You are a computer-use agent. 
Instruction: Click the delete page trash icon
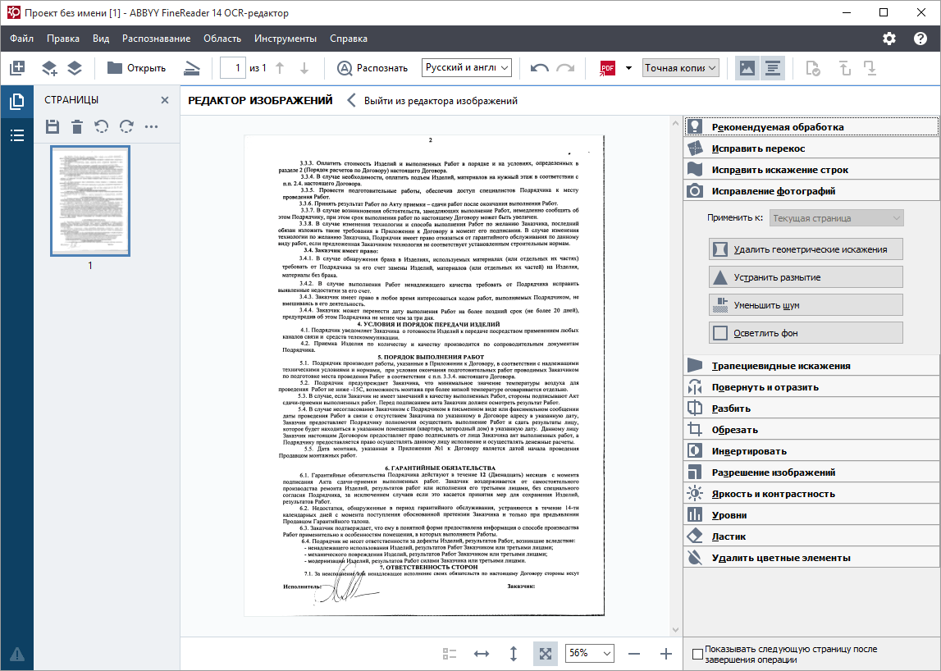(x=77, y=126)
